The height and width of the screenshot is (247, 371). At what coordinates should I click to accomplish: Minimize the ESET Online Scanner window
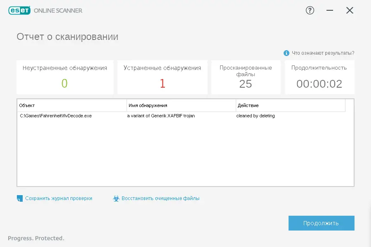tap(330, 11)
